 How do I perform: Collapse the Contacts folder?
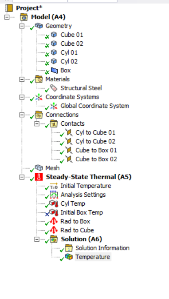coord(37,124)
